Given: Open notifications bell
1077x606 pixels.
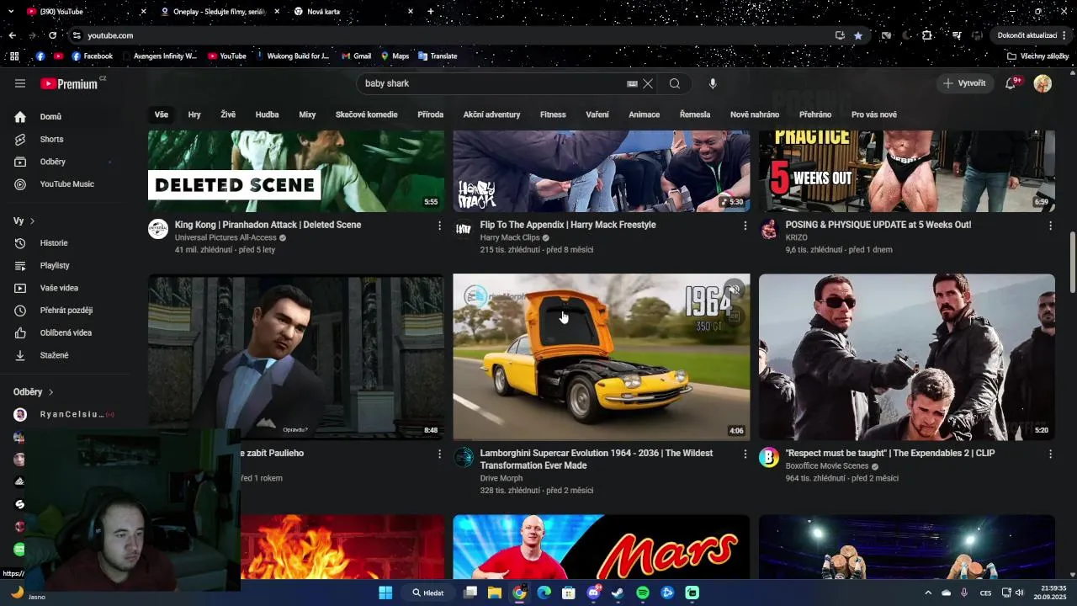Looking at the screenshot, I should coord(1011,83).
